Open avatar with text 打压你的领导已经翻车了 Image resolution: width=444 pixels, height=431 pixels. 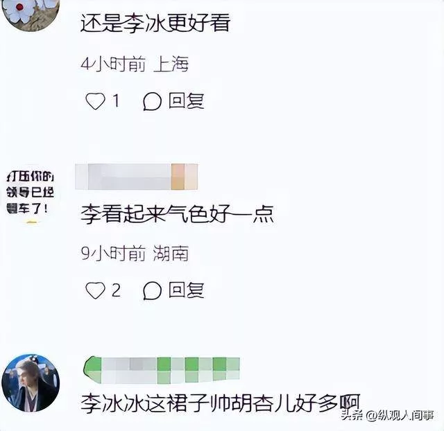point(31,194)
